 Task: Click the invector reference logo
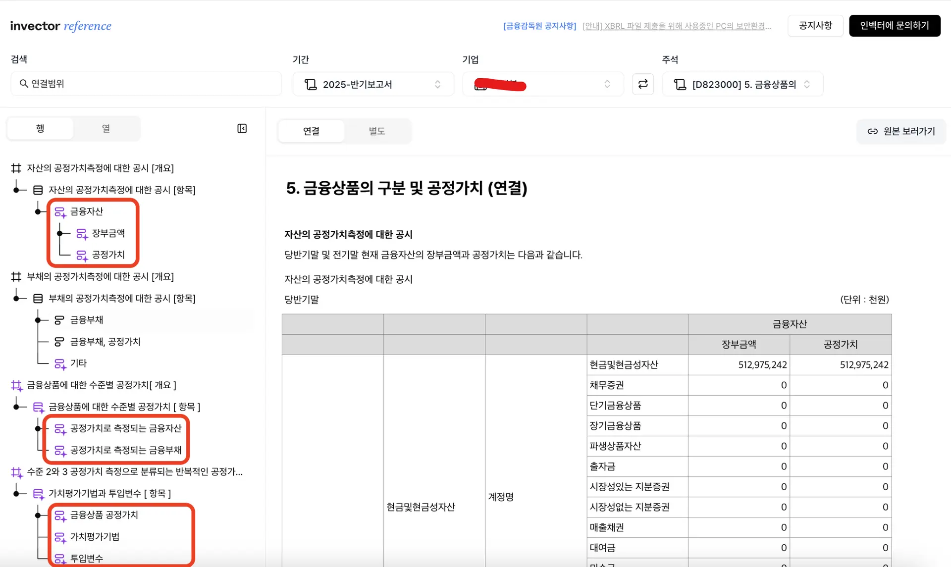point(60,26)
